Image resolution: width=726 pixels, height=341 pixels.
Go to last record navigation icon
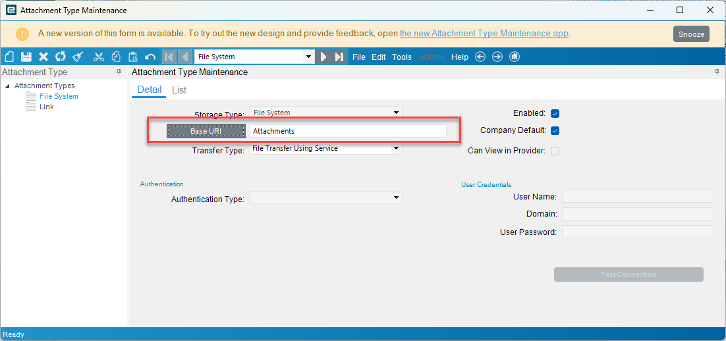pos(339,57)
